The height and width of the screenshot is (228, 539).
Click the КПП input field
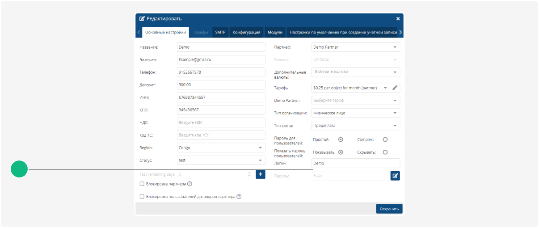point(221,110)
